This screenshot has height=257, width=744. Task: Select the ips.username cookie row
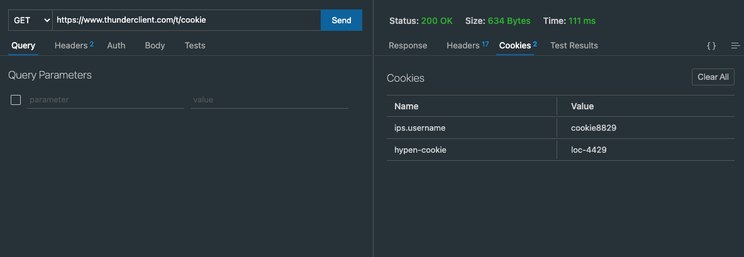[472, 128]
